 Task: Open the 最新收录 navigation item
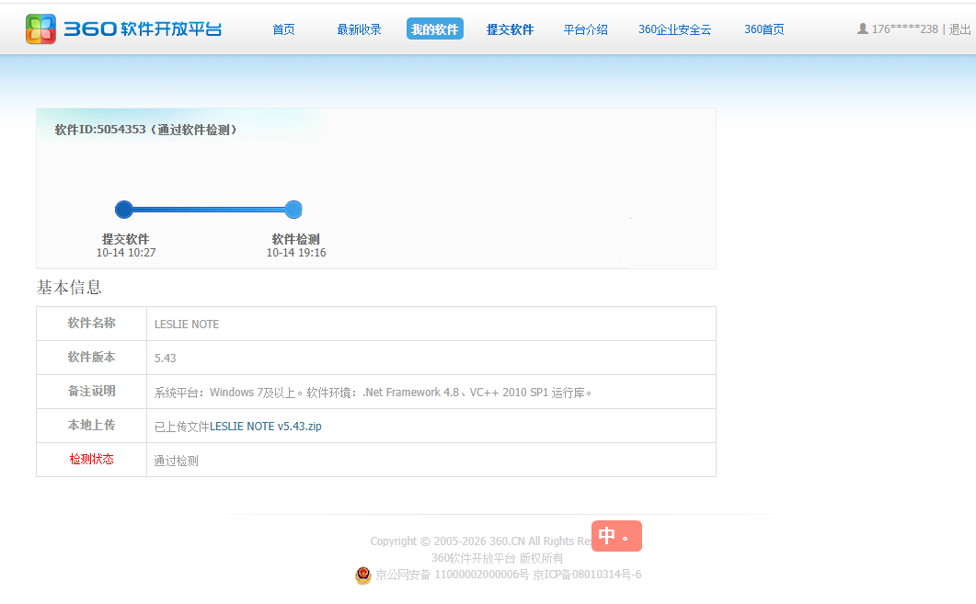point(359,29)
